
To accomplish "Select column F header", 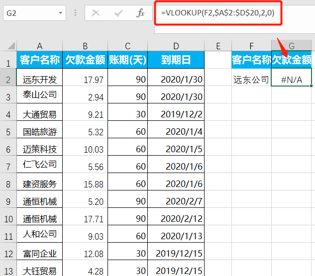I will click(x=251, y=46).
